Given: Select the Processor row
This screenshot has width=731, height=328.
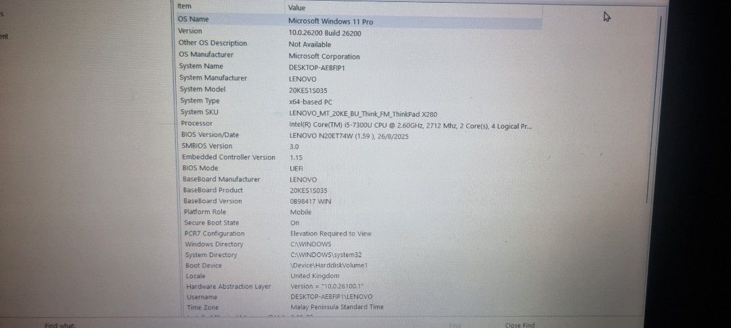Looking at the screenshot, I should point(358,124).
